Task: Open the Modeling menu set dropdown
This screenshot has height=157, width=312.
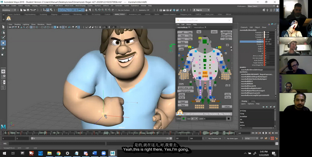Action: click(x=10, y=10)
